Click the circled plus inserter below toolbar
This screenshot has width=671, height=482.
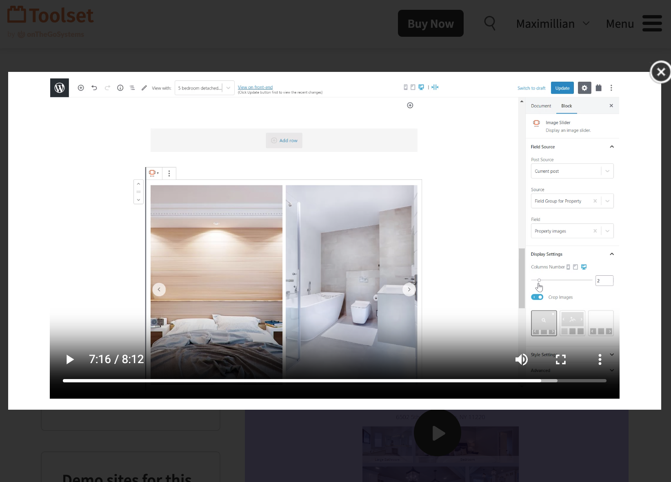(x=410, y=105)
